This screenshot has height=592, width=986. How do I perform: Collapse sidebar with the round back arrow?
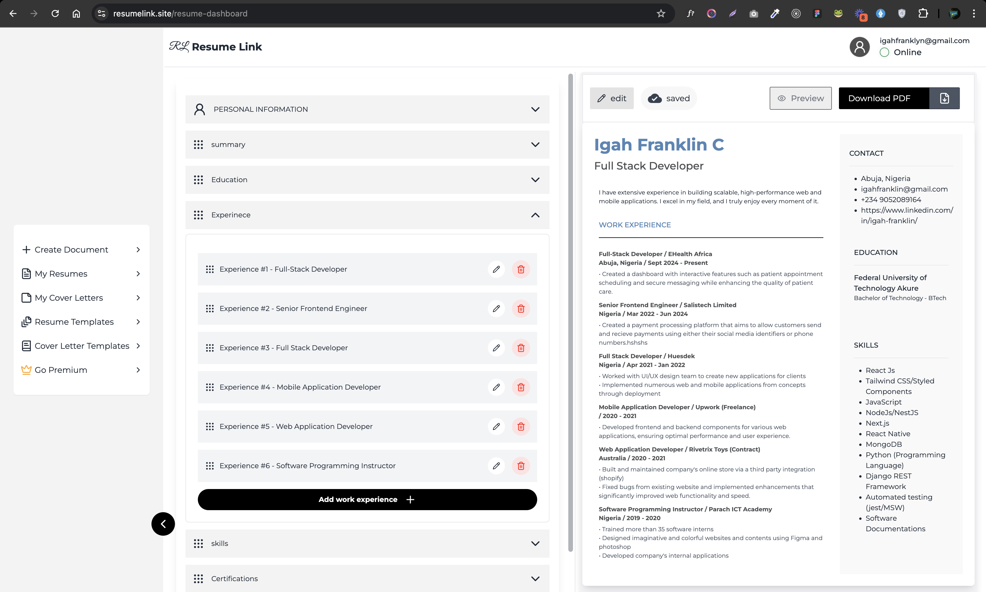[163, 524]
